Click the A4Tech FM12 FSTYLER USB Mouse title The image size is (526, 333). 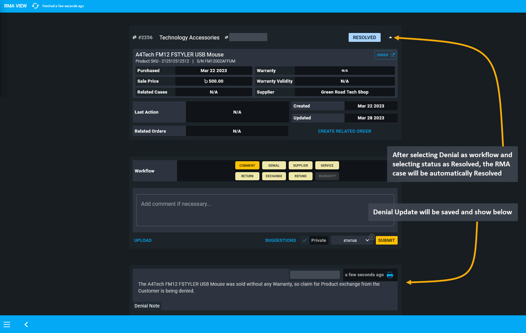pyautogui.click(x=179, y=54)
